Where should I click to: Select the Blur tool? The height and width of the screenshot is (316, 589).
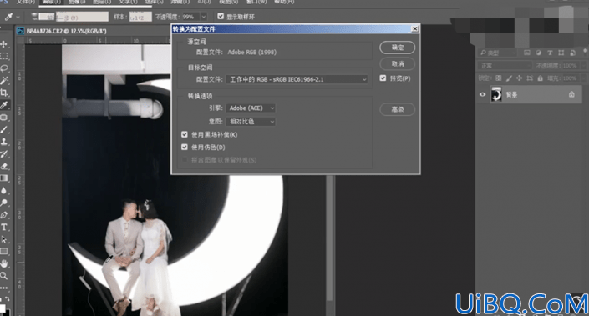click(x=4, y=190)
